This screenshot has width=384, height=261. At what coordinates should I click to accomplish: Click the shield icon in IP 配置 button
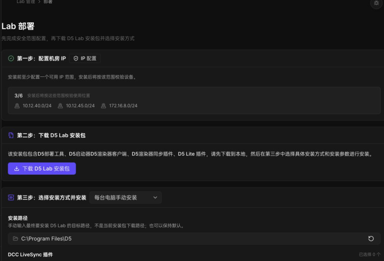pos(76,58)
